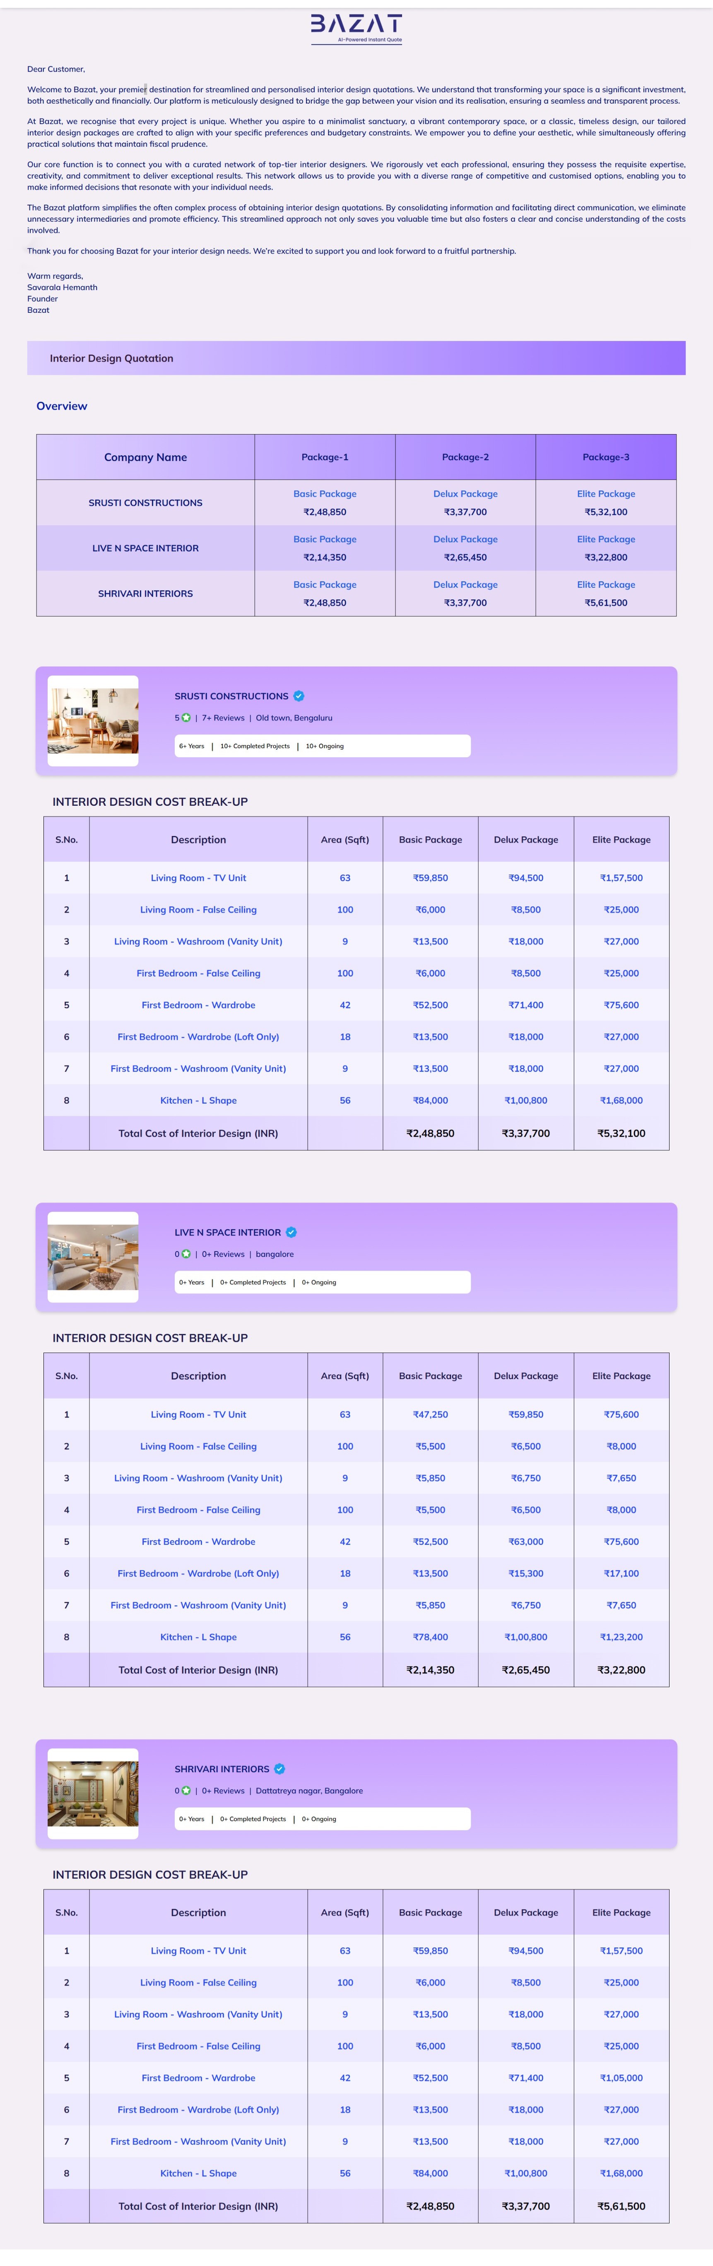Screen dimensions: 713x2266
Task: Click the "bangalore" location on LIVE N SPACE card
Action: click(275, 1254)
